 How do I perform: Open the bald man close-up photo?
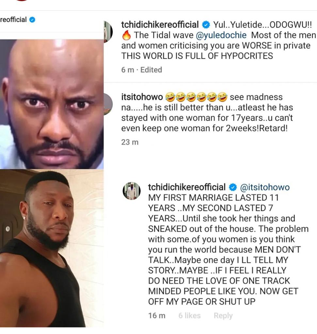tap(52, 104)
